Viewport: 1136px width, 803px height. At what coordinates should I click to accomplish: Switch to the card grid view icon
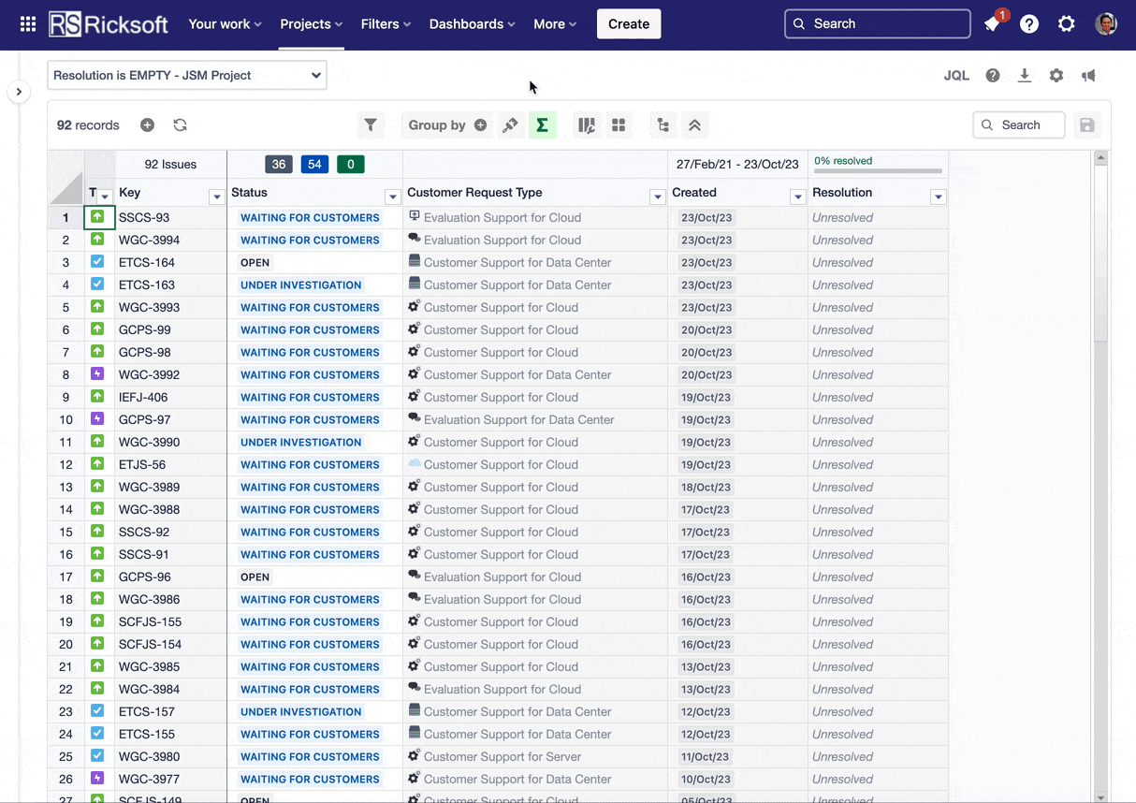(619, 125)
